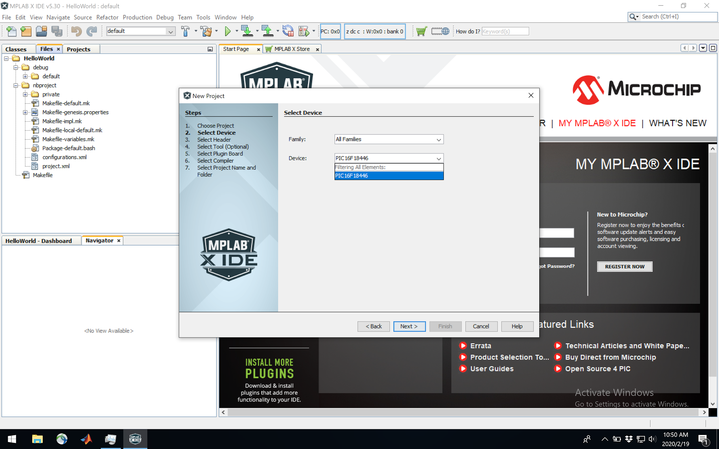
Task: Open the Windows notification center
Action: [x=703, y=439]
